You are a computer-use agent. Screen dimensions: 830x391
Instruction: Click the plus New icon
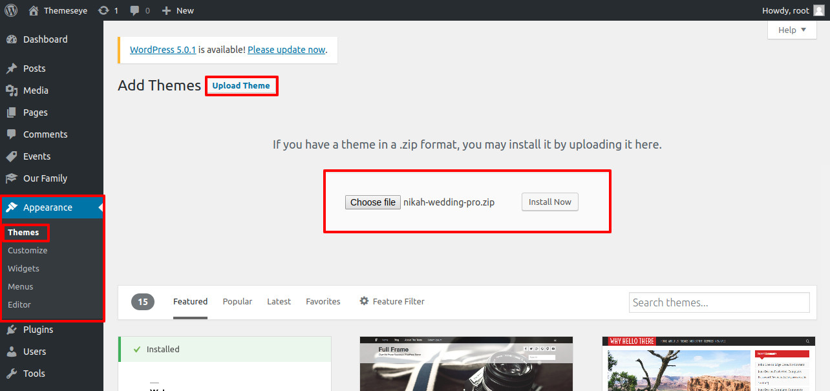pos(166,10)
